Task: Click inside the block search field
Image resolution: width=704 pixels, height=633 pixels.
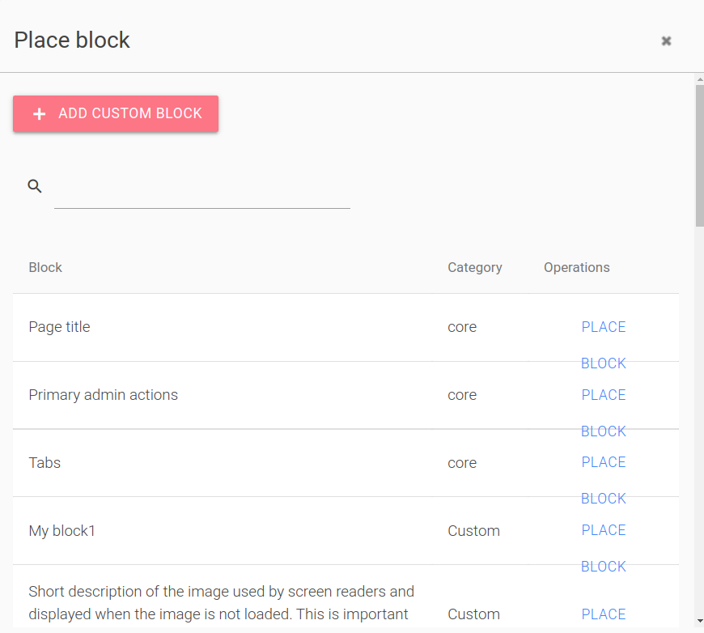Action: click(x=201, y=198)
